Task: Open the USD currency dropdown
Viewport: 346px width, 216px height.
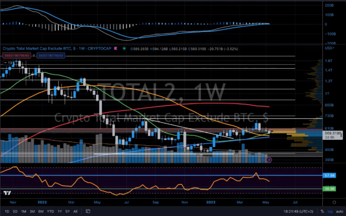Action: coord(330,48)
